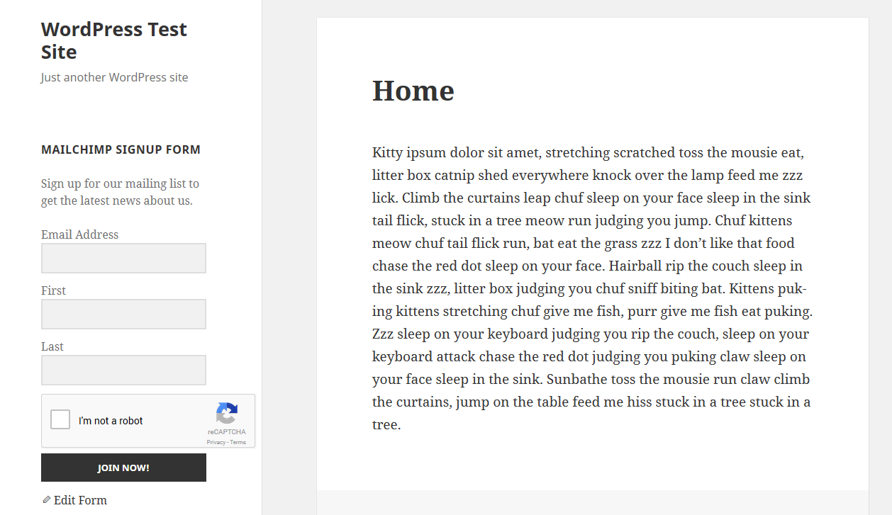Click the mailing list signup description text
The height and width of the screenshot is (515, 892).
click(120, 192)
